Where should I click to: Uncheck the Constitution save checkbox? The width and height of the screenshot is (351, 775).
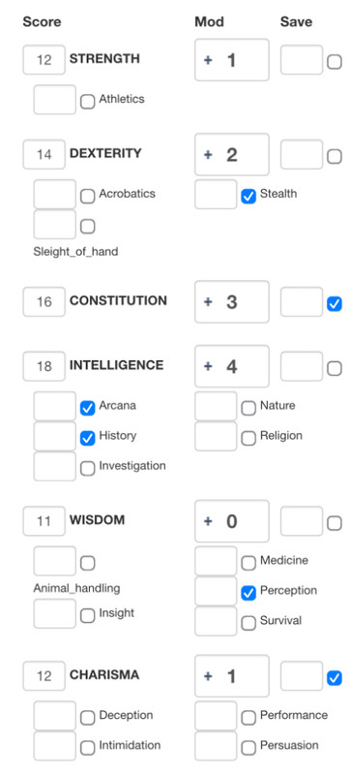point(335,304)
